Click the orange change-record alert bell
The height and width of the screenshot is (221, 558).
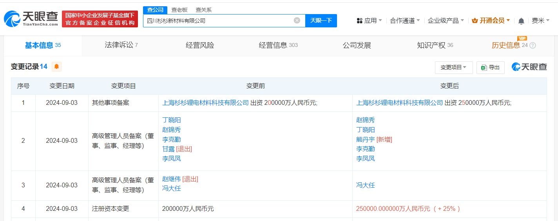coord(56,66)
